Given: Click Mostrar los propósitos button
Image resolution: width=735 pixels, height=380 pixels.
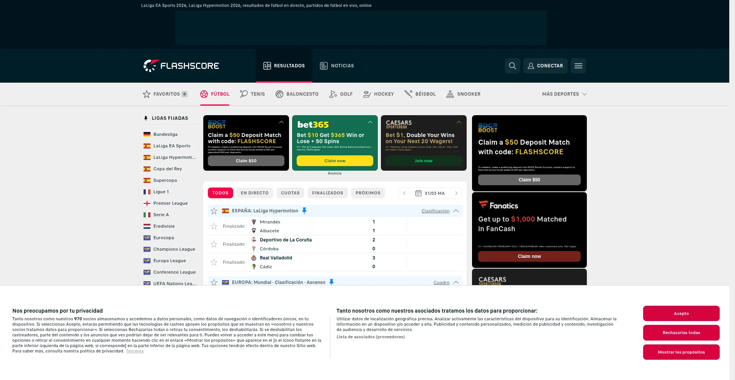Looking at the screenshot, I should click(681, 352).
